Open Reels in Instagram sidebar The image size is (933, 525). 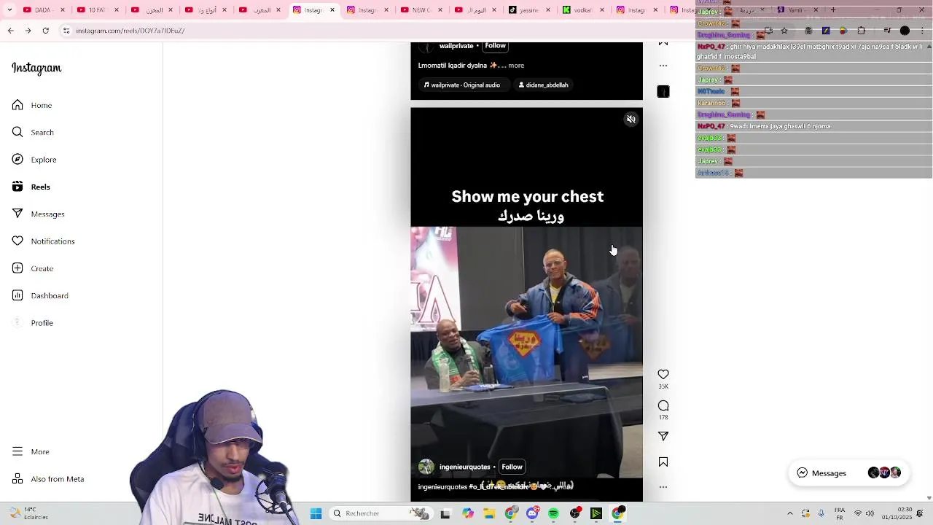(x=31, y=187)
